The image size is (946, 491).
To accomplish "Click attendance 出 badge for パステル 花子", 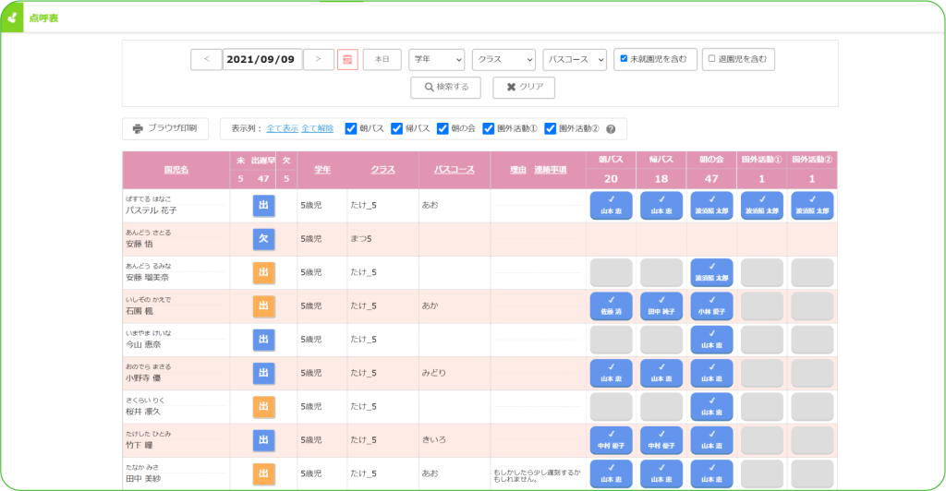I will [263, 206].
